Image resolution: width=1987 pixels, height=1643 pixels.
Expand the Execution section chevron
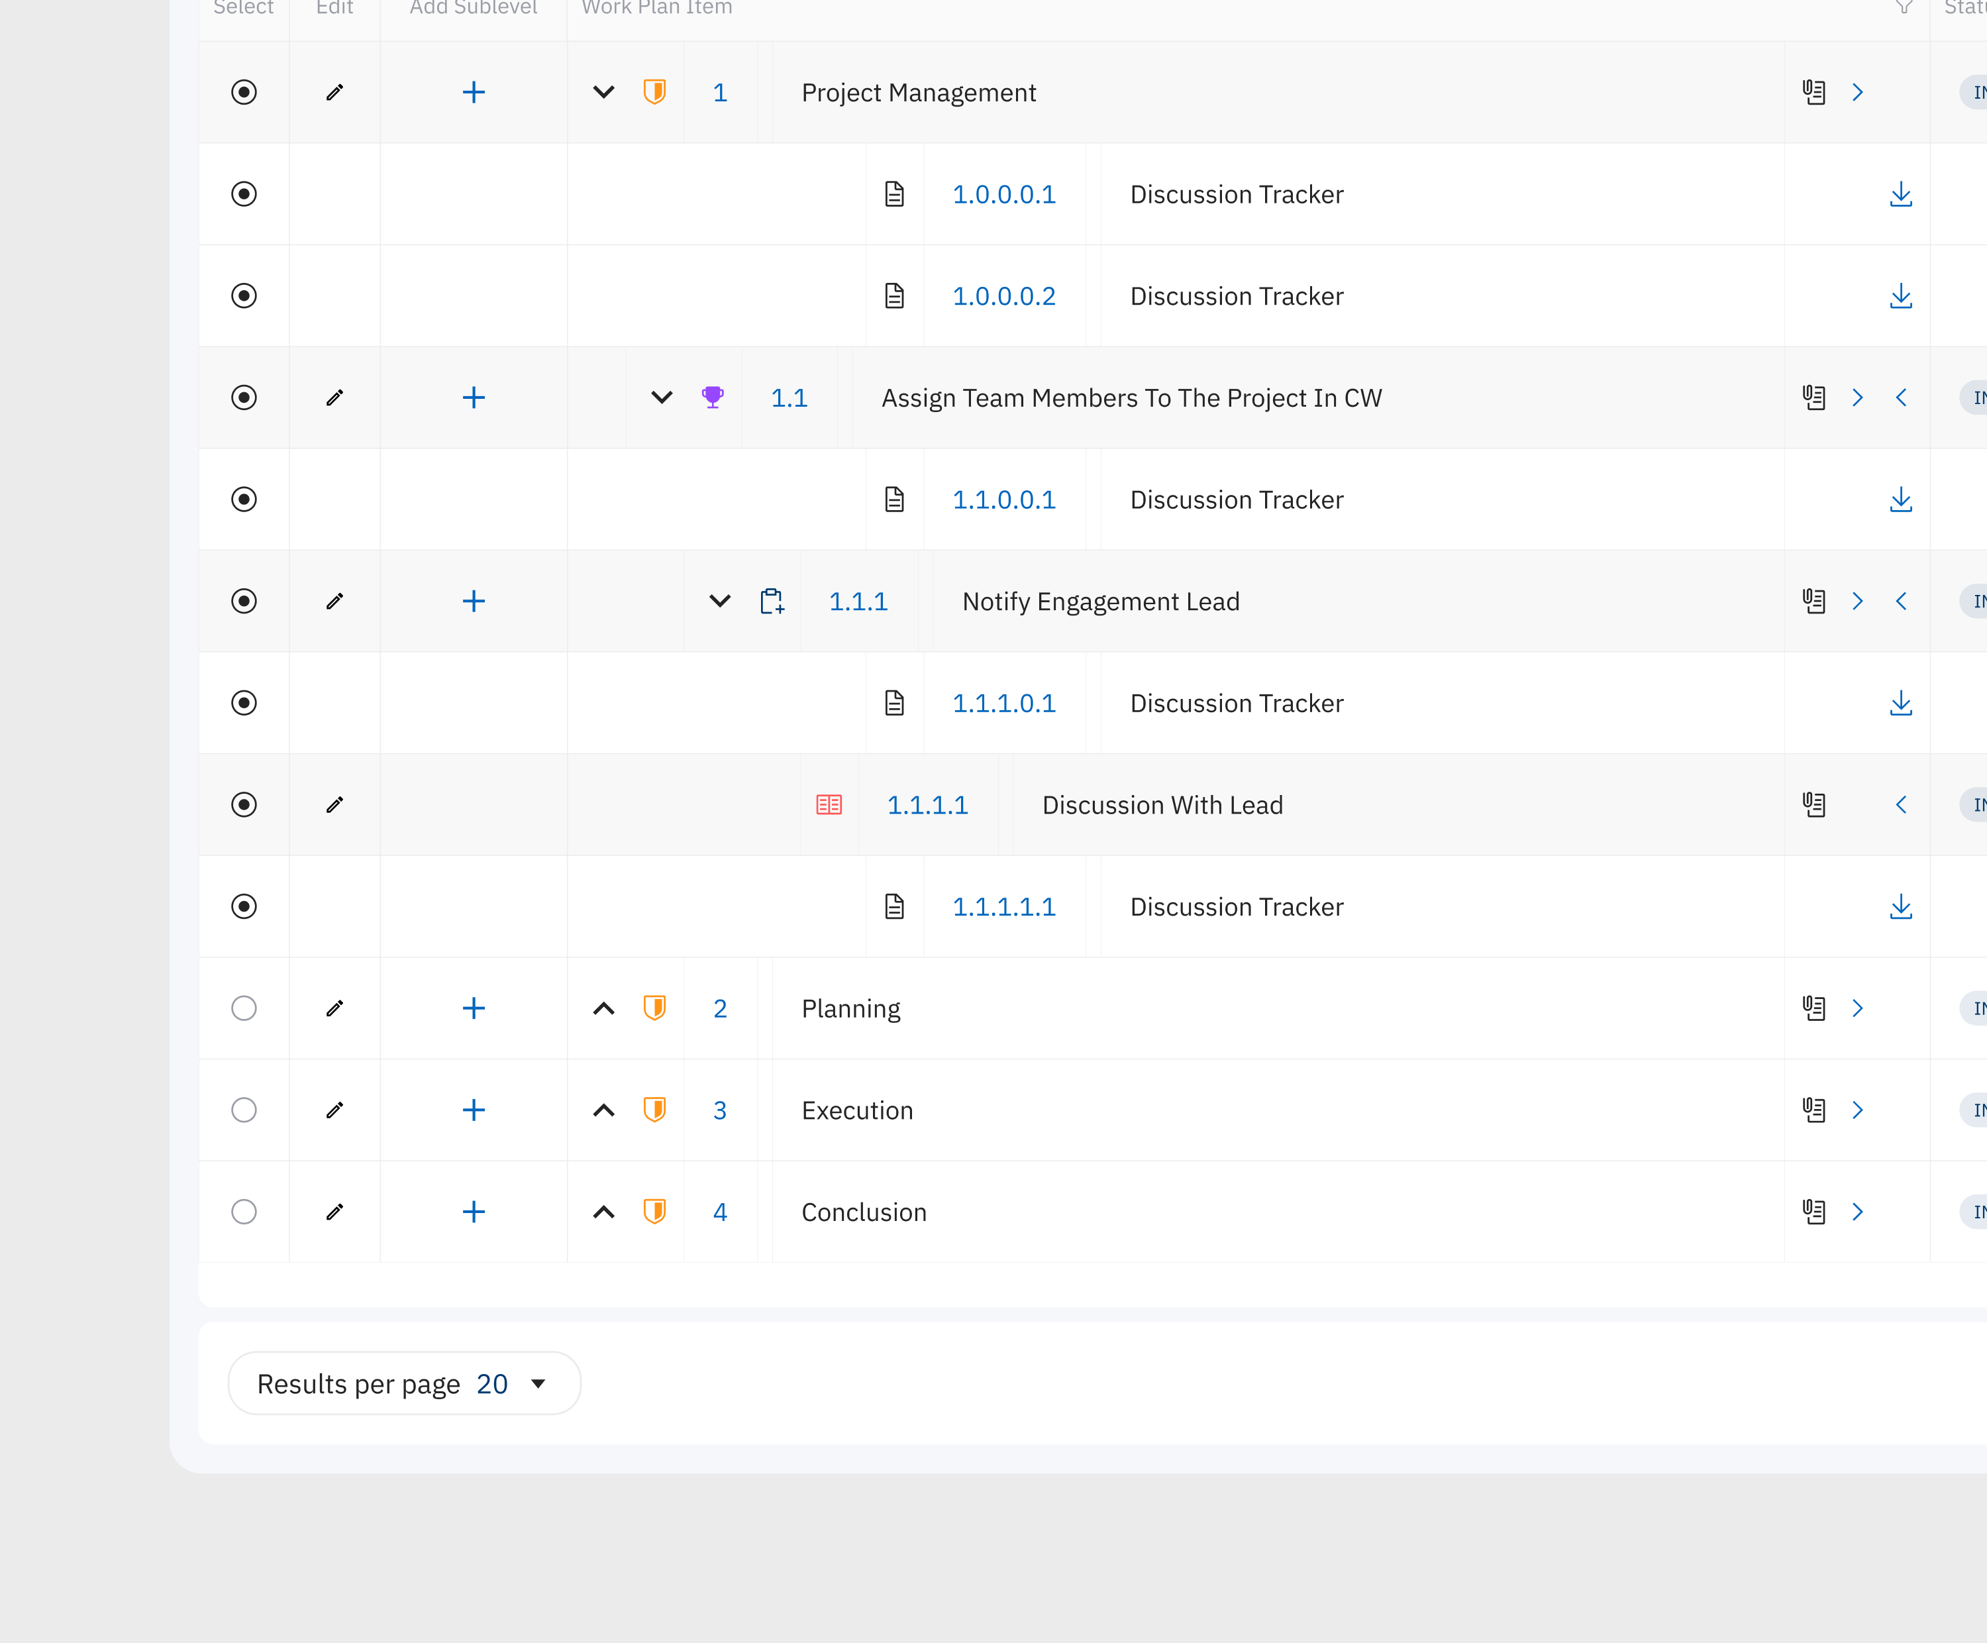coord(603,1110)
